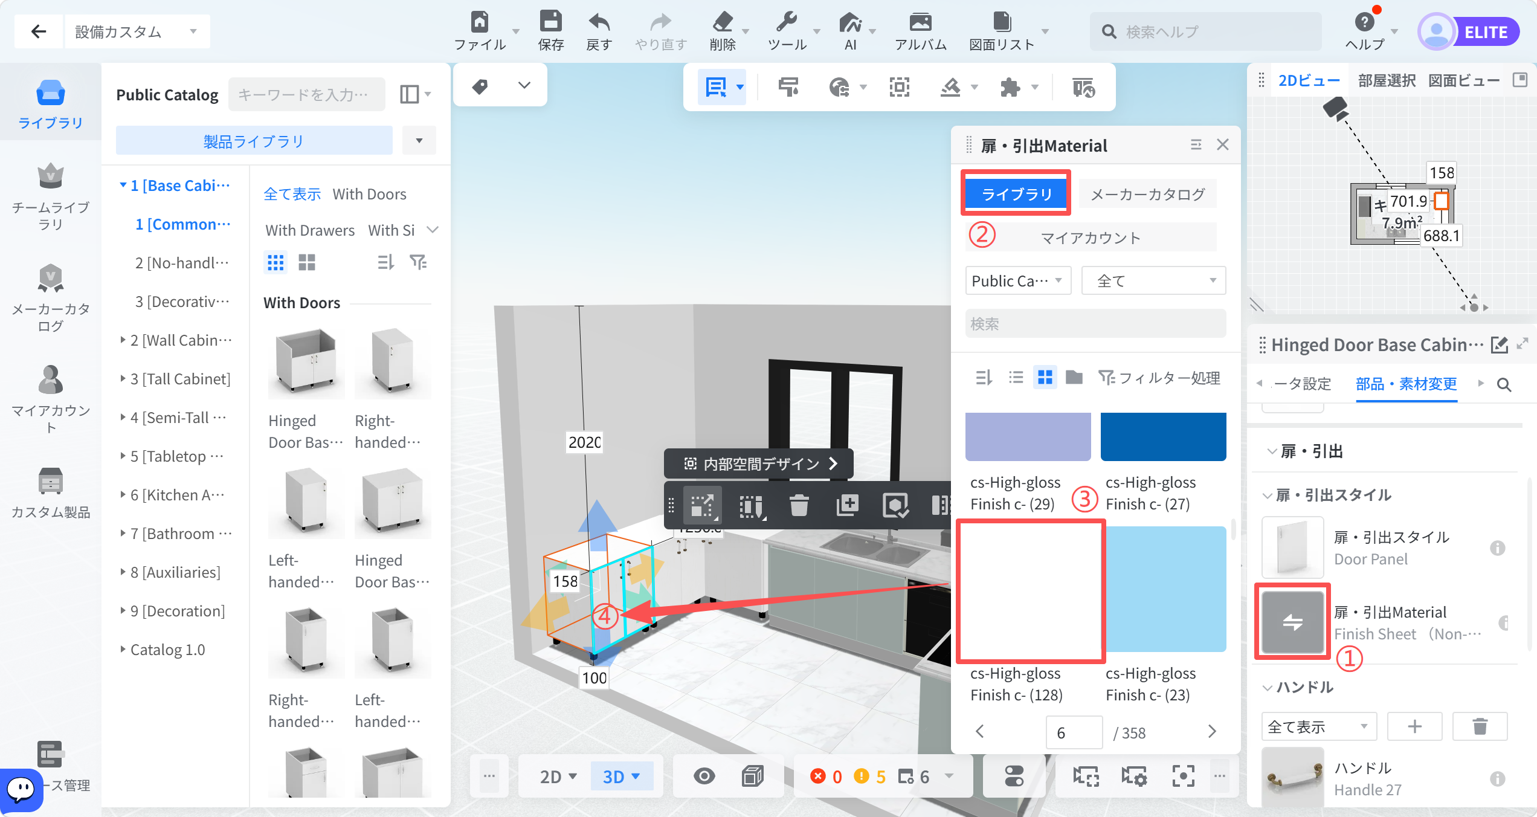Image resolution: width=1537 pixels, height=817 pixels.
Task: Switch to the メーカーカタログ tab in material panel
Action: point(1148,194)
